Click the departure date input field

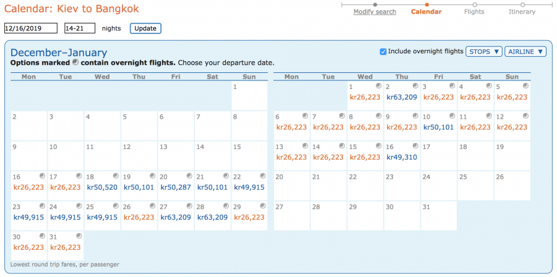pos(30,28)
